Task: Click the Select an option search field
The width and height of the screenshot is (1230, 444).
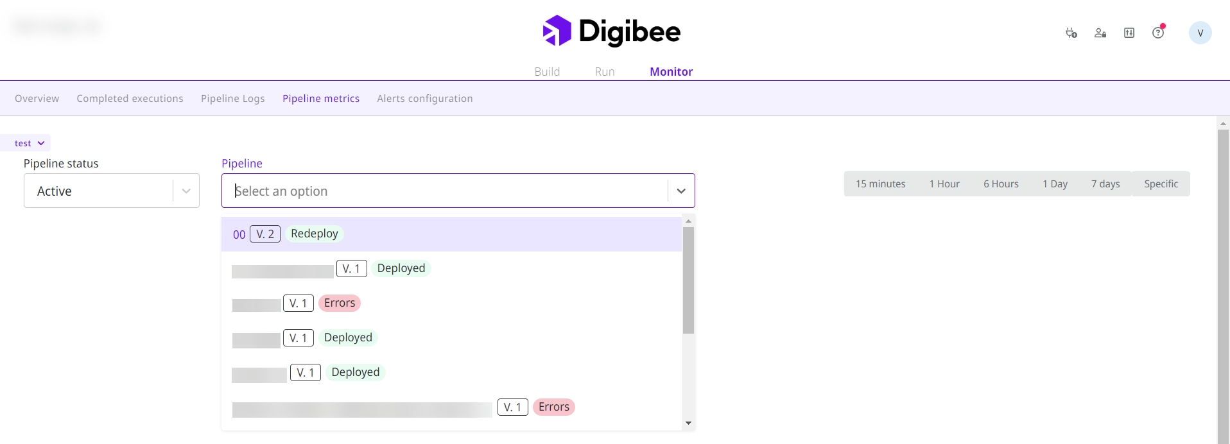Action: pyautogui.click(x=443, y=191)
